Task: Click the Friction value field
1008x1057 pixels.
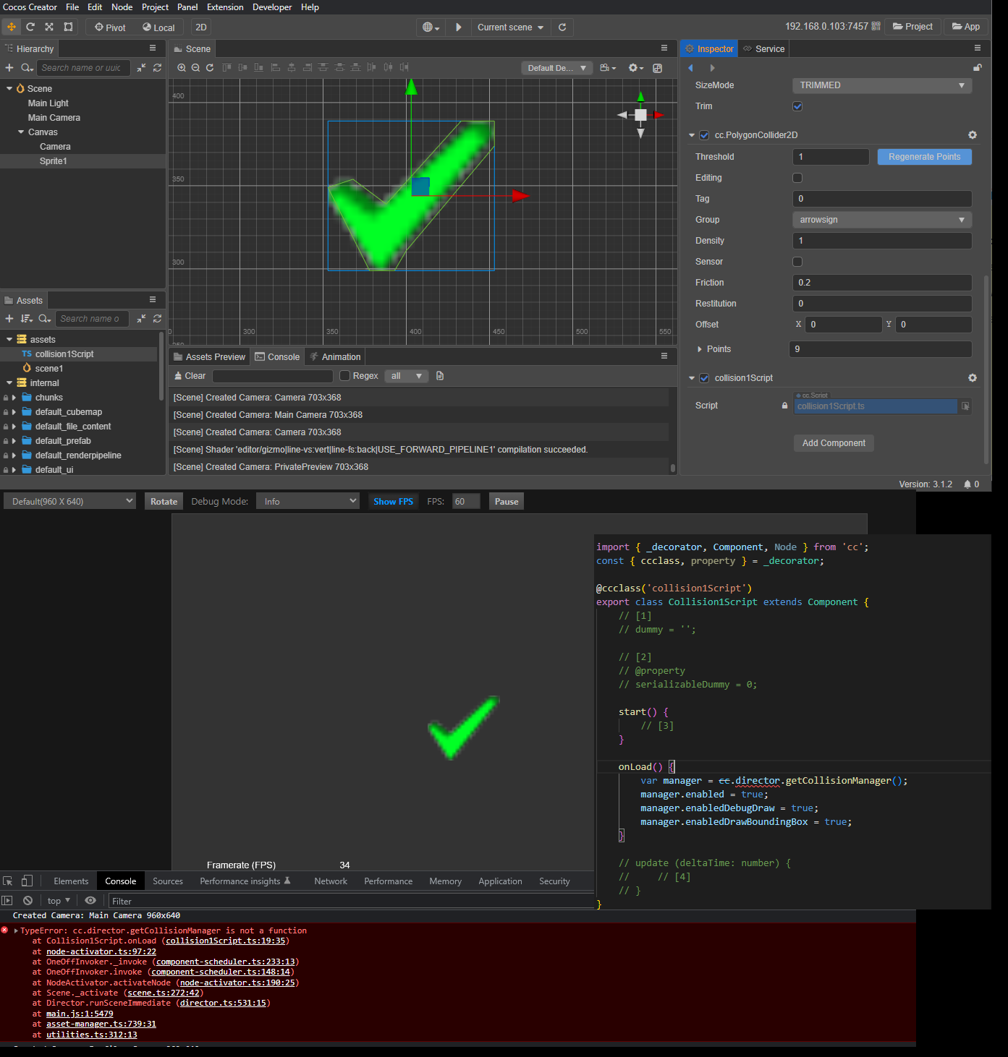Action: click(881, 283)
